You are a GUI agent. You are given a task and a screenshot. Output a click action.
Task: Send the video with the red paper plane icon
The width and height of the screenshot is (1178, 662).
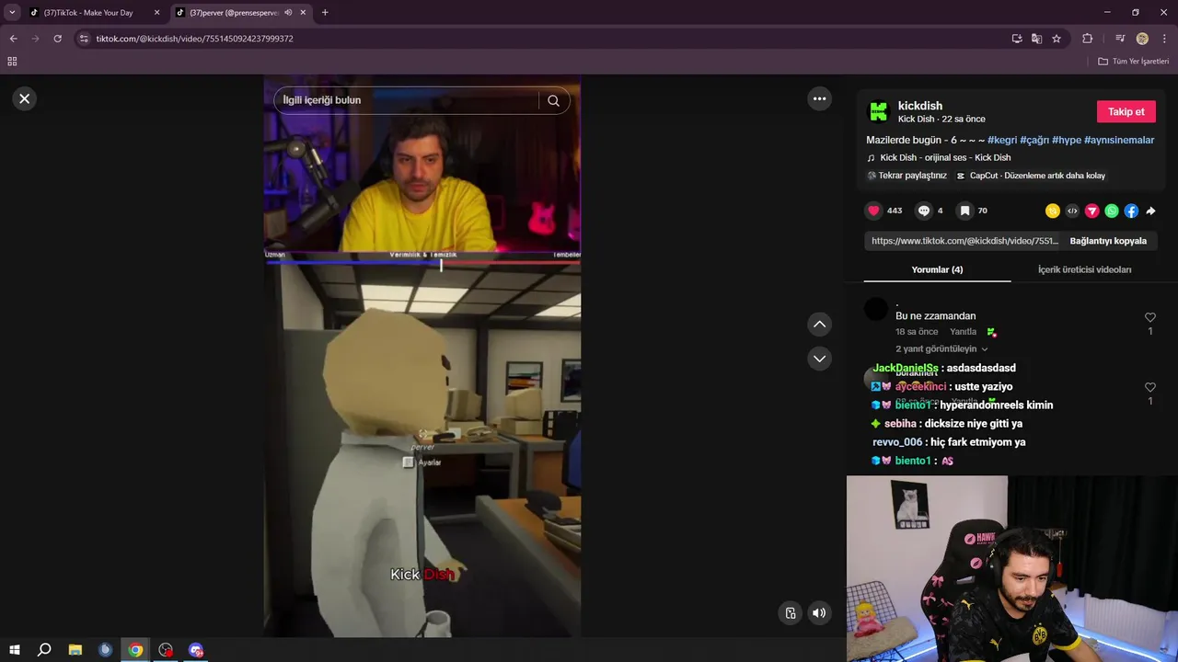1092,211
